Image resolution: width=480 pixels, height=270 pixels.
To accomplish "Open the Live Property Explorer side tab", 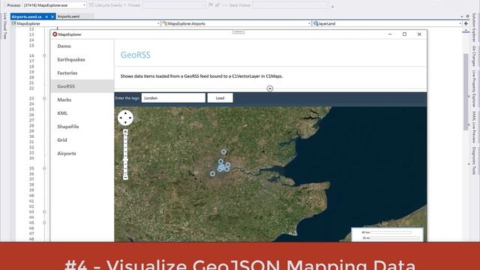I will coord(474,88).
